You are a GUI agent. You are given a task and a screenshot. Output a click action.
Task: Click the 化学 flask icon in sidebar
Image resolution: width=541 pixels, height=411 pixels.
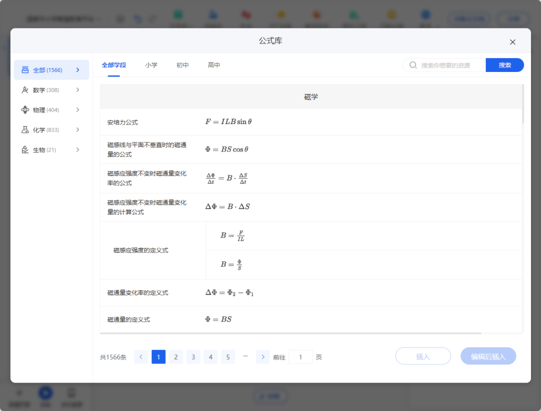pos(26,130)
